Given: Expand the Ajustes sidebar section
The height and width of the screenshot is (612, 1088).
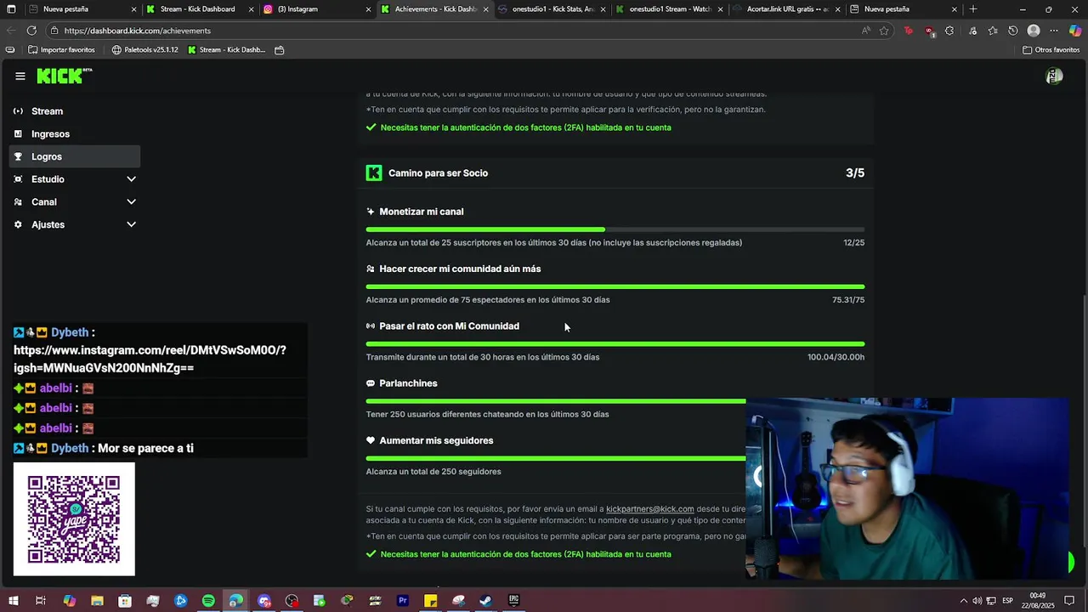Looking at the screenshot, I should point(131,224).
